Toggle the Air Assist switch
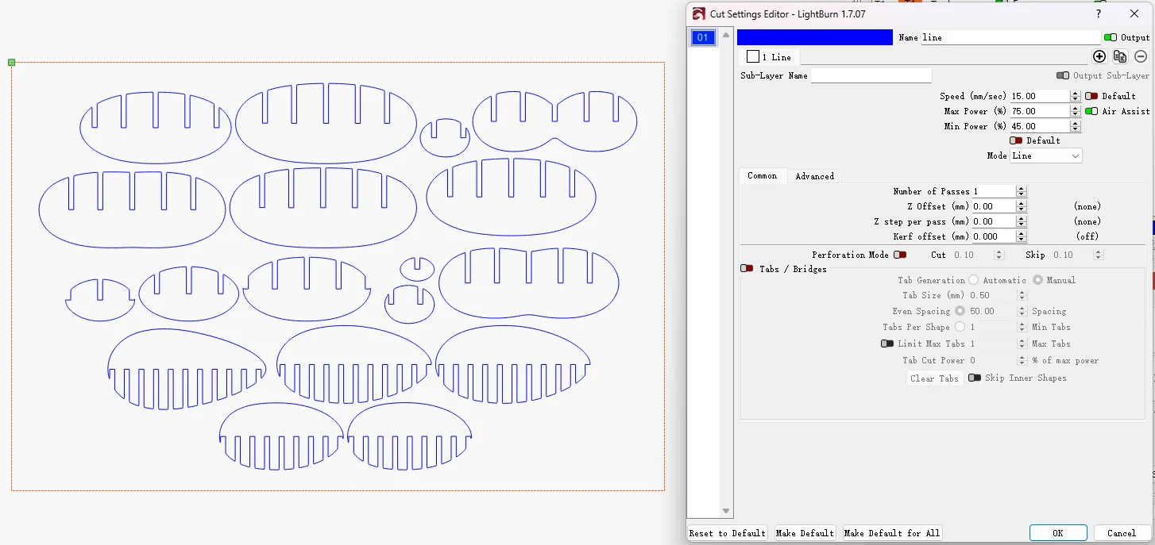 tap(1091, 111)
